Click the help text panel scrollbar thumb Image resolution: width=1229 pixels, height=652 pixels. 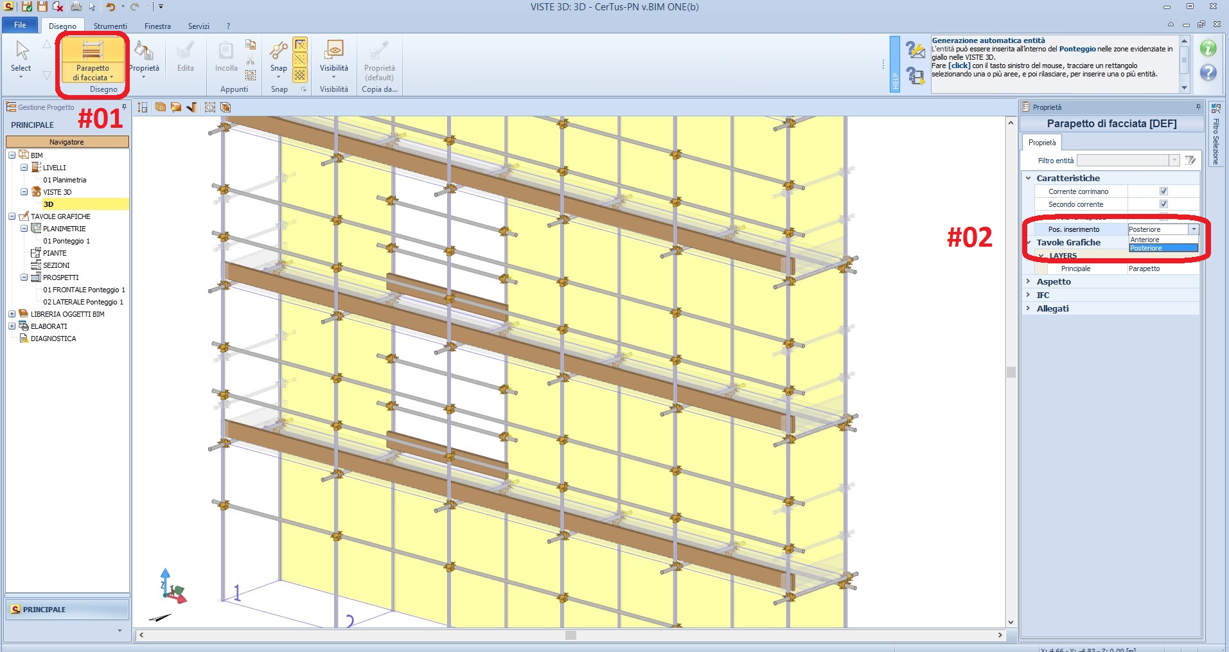point(1184,61)
